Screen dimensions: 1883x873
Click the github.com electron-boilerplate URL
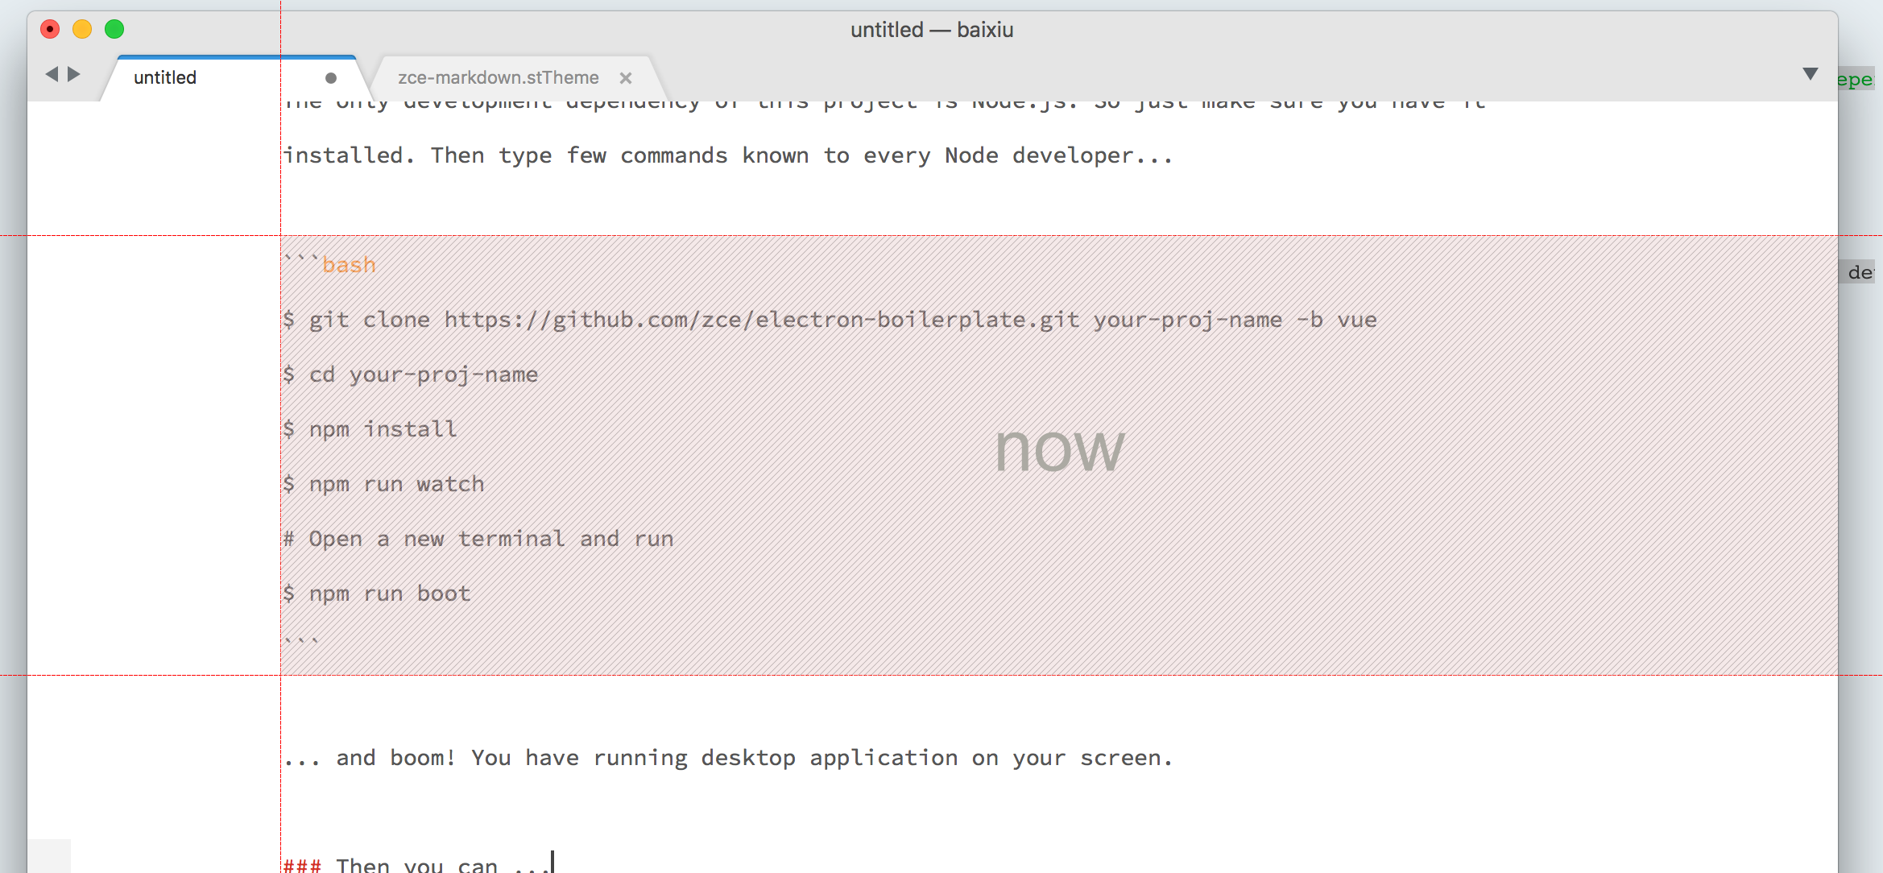[x=761, y=320]
